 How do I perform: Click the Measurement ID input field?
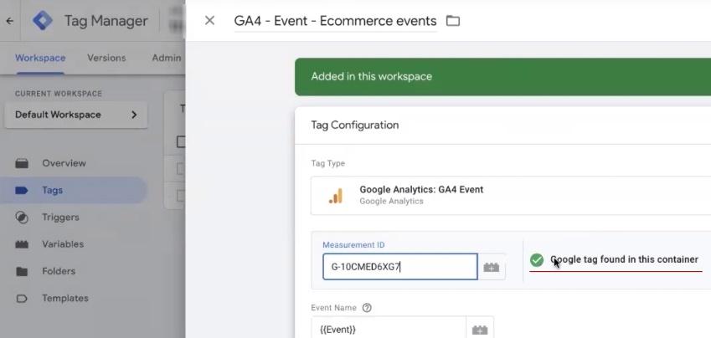tap(399, 267)
